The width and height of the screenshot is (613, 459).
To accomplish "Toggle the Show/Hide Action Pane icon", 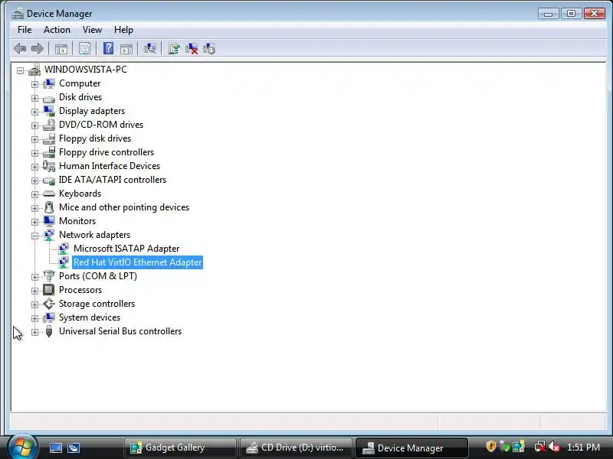I will coord(126,49).
